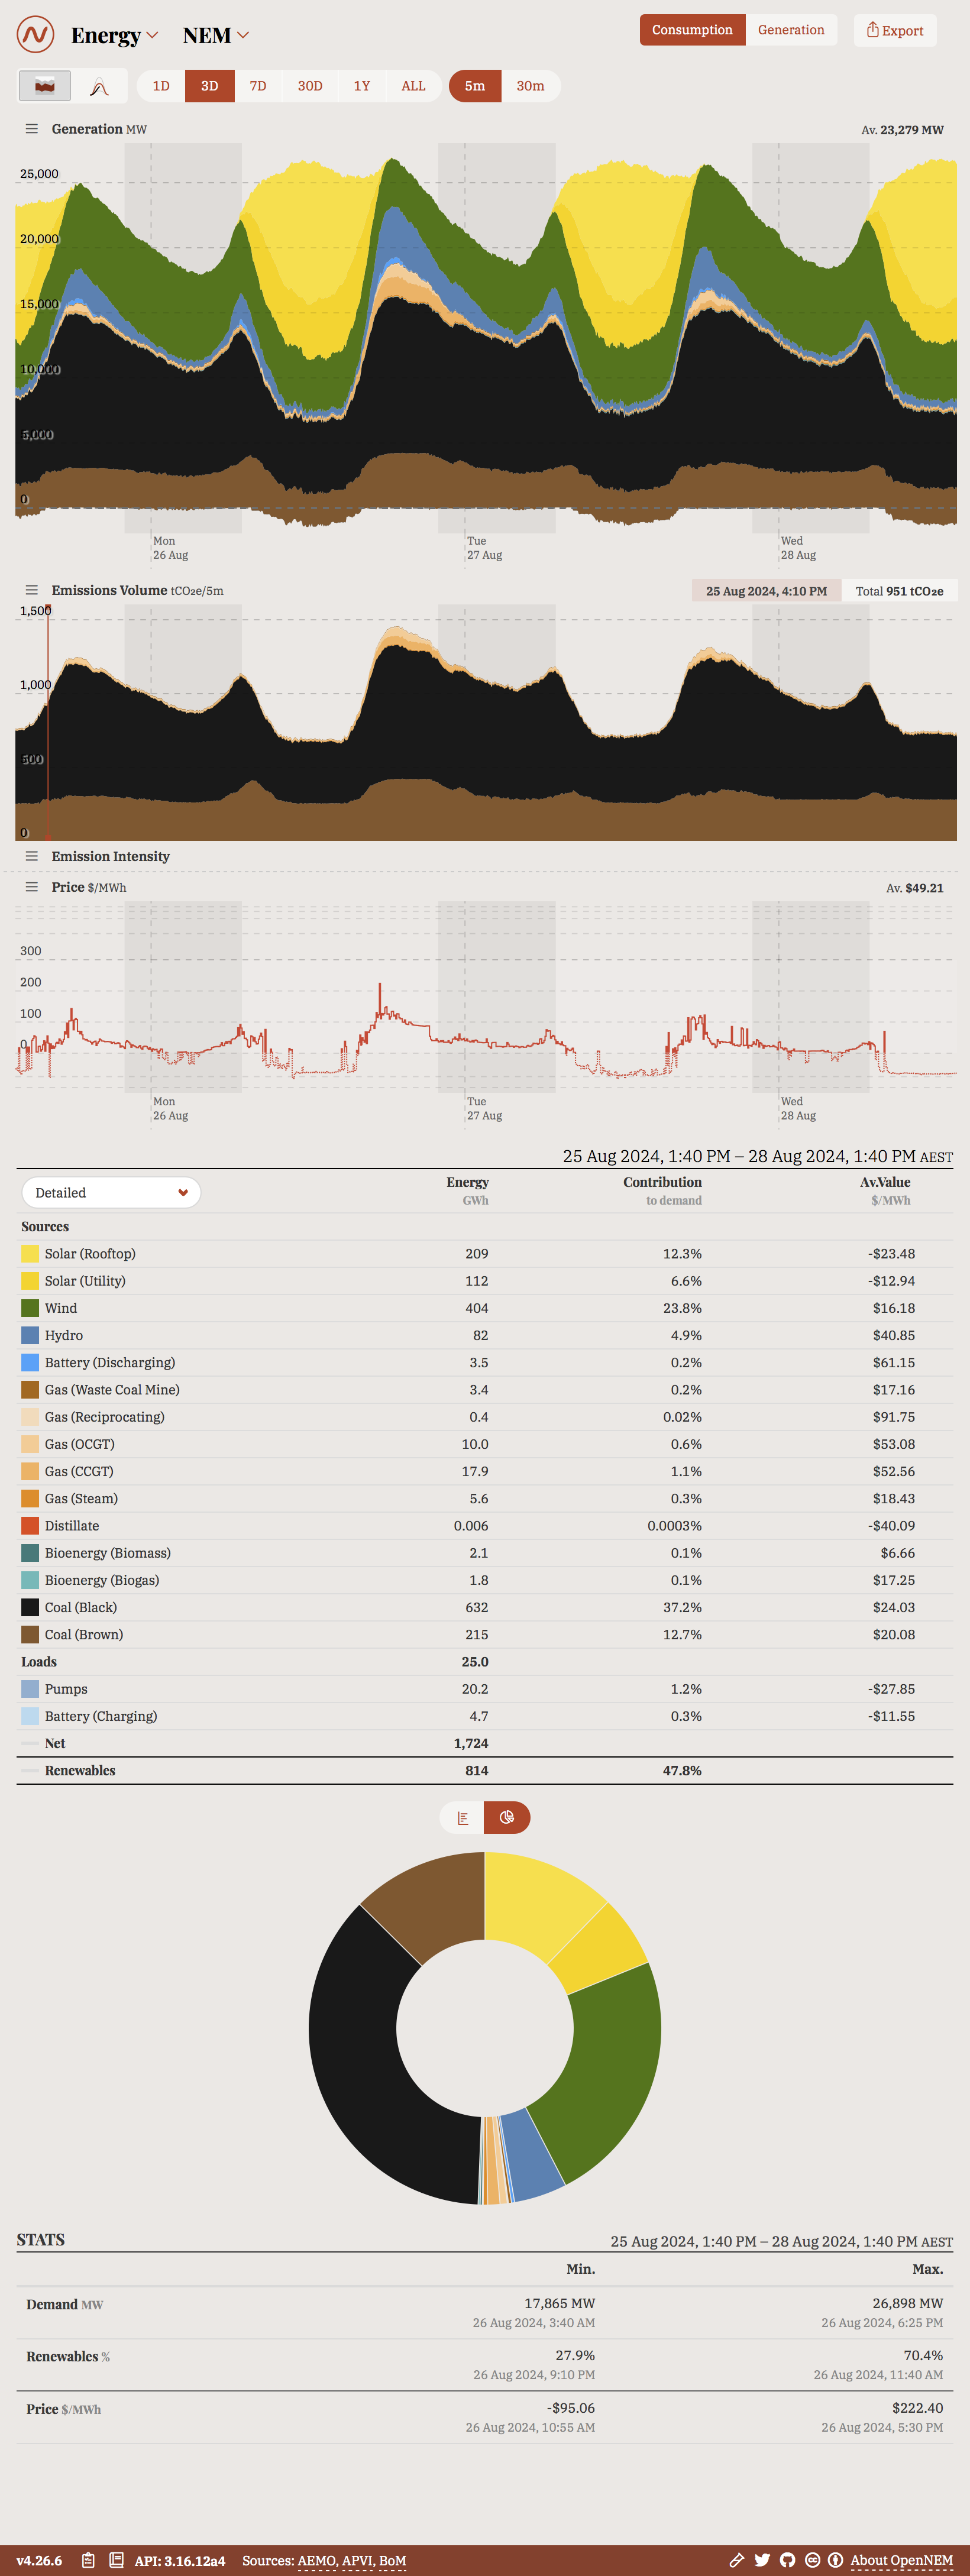The image size is (970, 2576).
Task: Open the Twitter link in footer
Action: pyautogui.click(x=762, y=2560)
